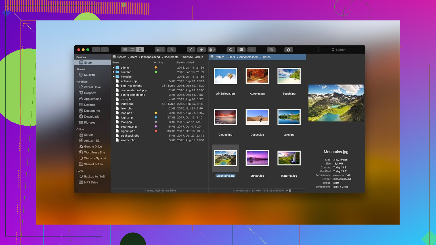Select Backup to NAS under Home

point(93,176)
